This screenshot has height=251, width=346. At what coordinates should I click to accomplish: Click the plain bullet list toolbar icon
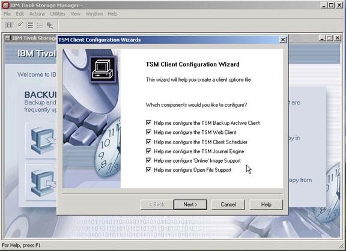pyautogui.click(x=40, y=25)
